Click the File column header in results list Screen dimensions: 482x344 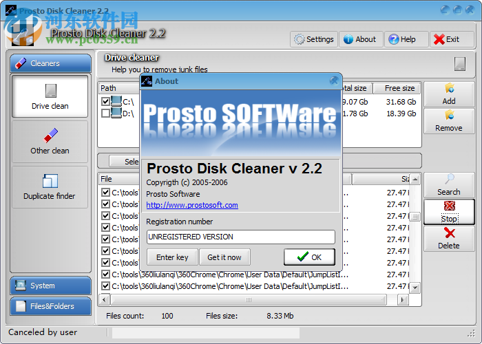click(119, 179)
